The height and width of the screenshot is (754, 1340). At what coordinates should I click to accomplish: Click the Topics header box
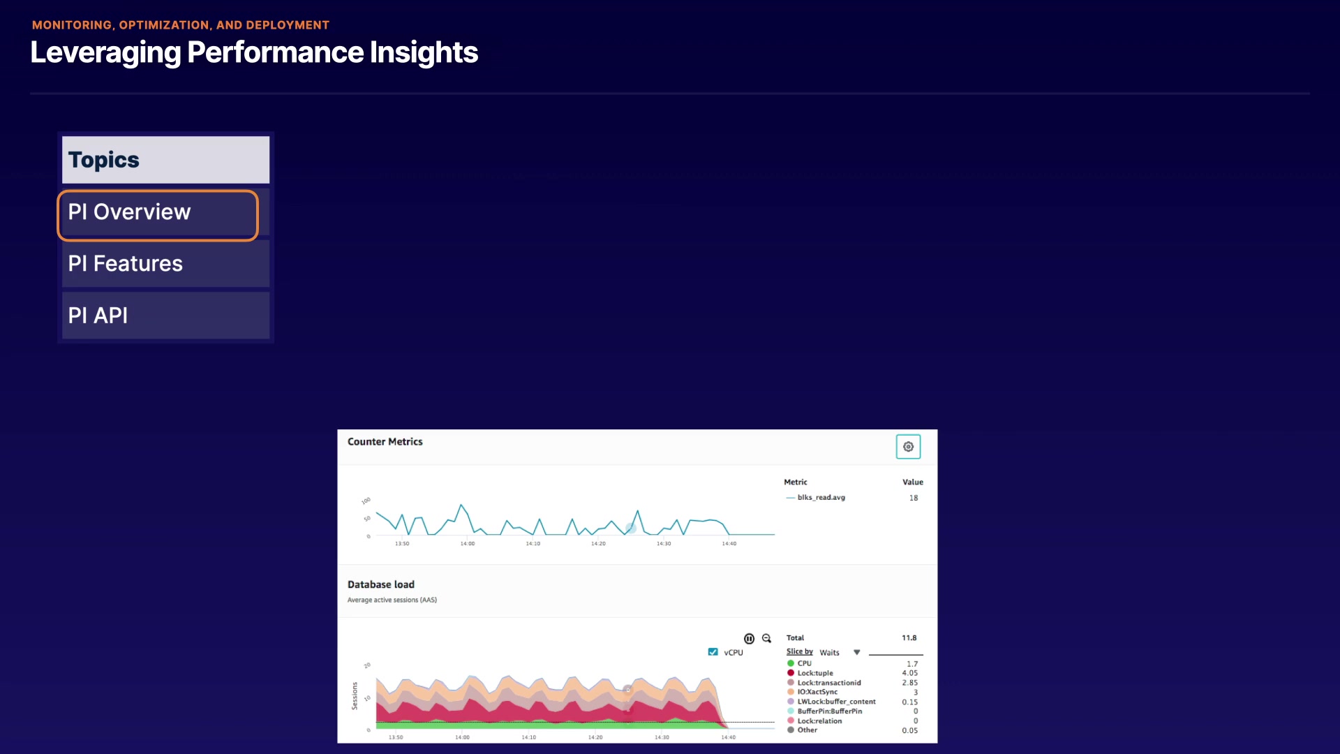tap(165, 160)
